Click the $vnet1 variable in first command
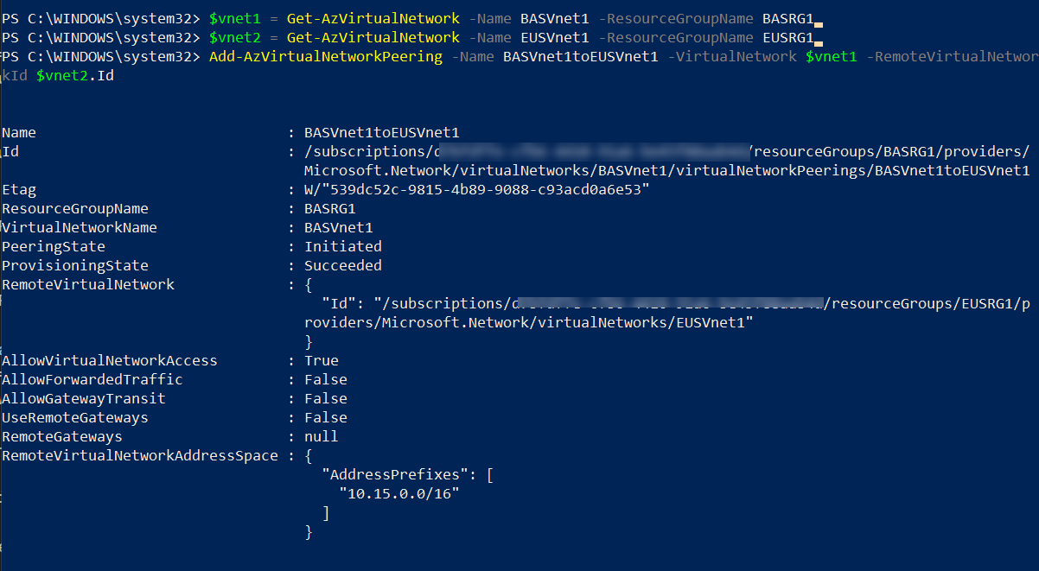This screenshot has width=1039, height=571. click(x=230, y=18)
